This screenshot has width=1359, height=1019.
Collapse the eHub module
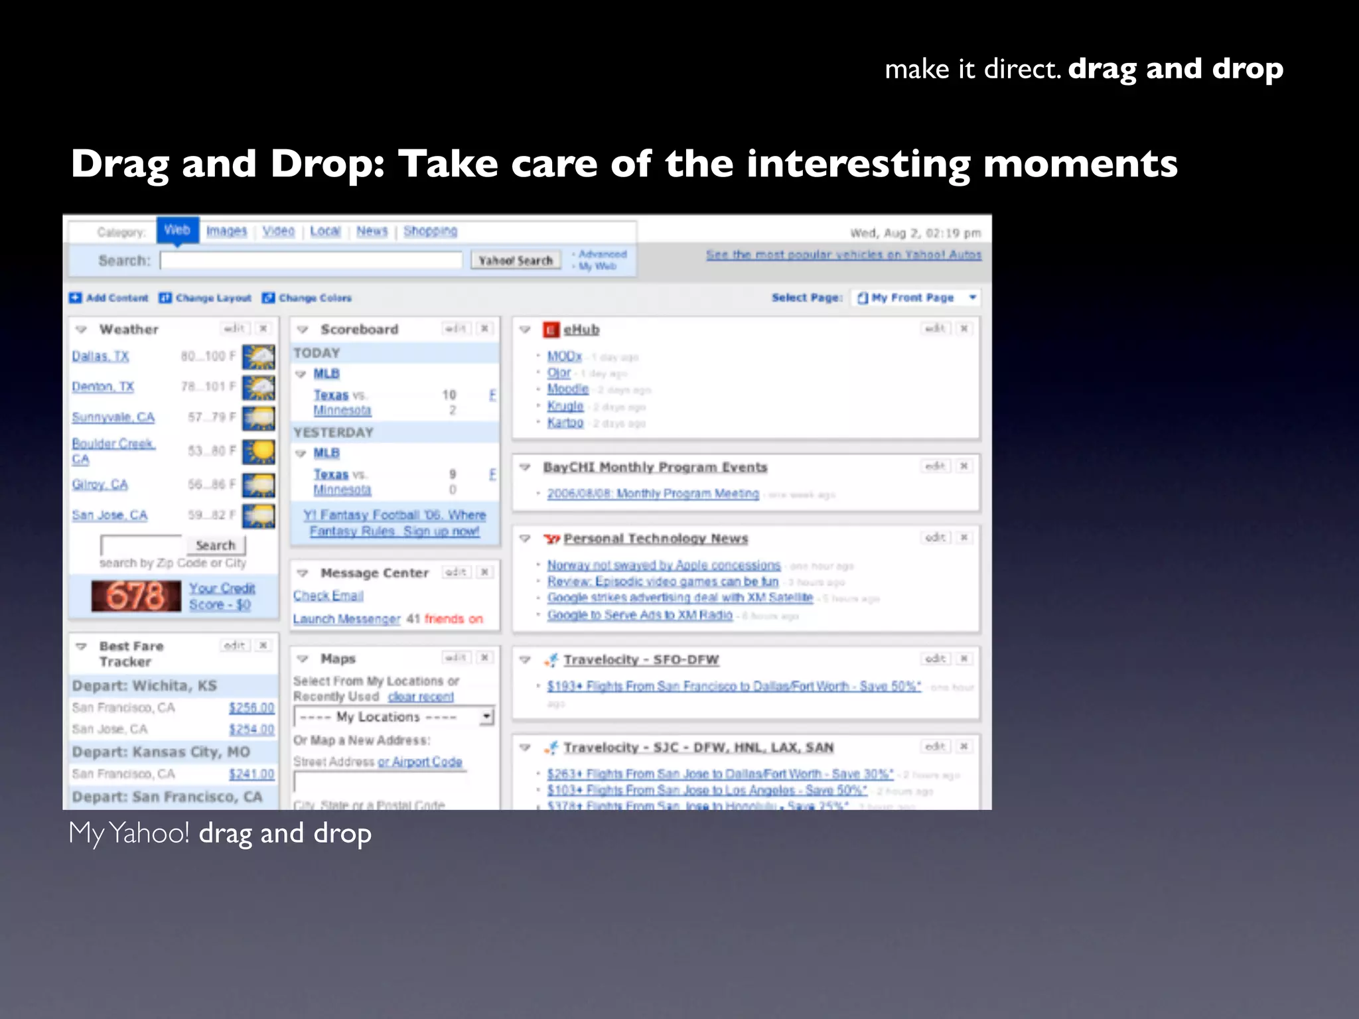point(525,330)
